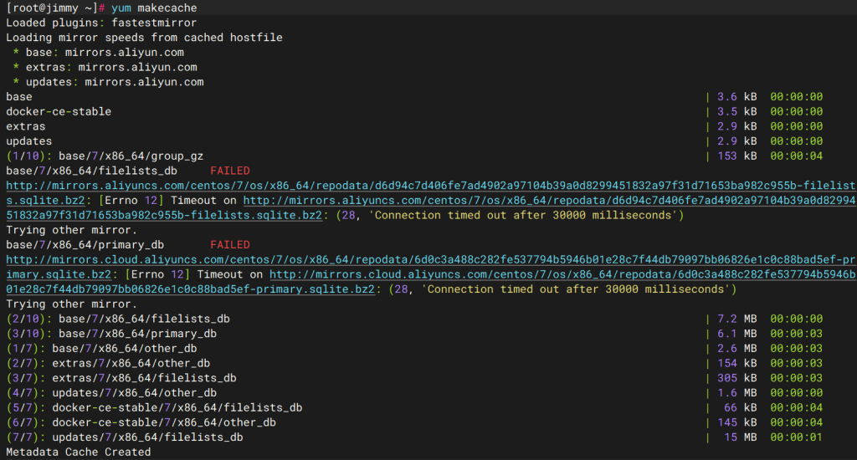This screenshot has height=460, width=857.
Task: Click the '153 kB' size of group_gz
Action: click(736, 156)
